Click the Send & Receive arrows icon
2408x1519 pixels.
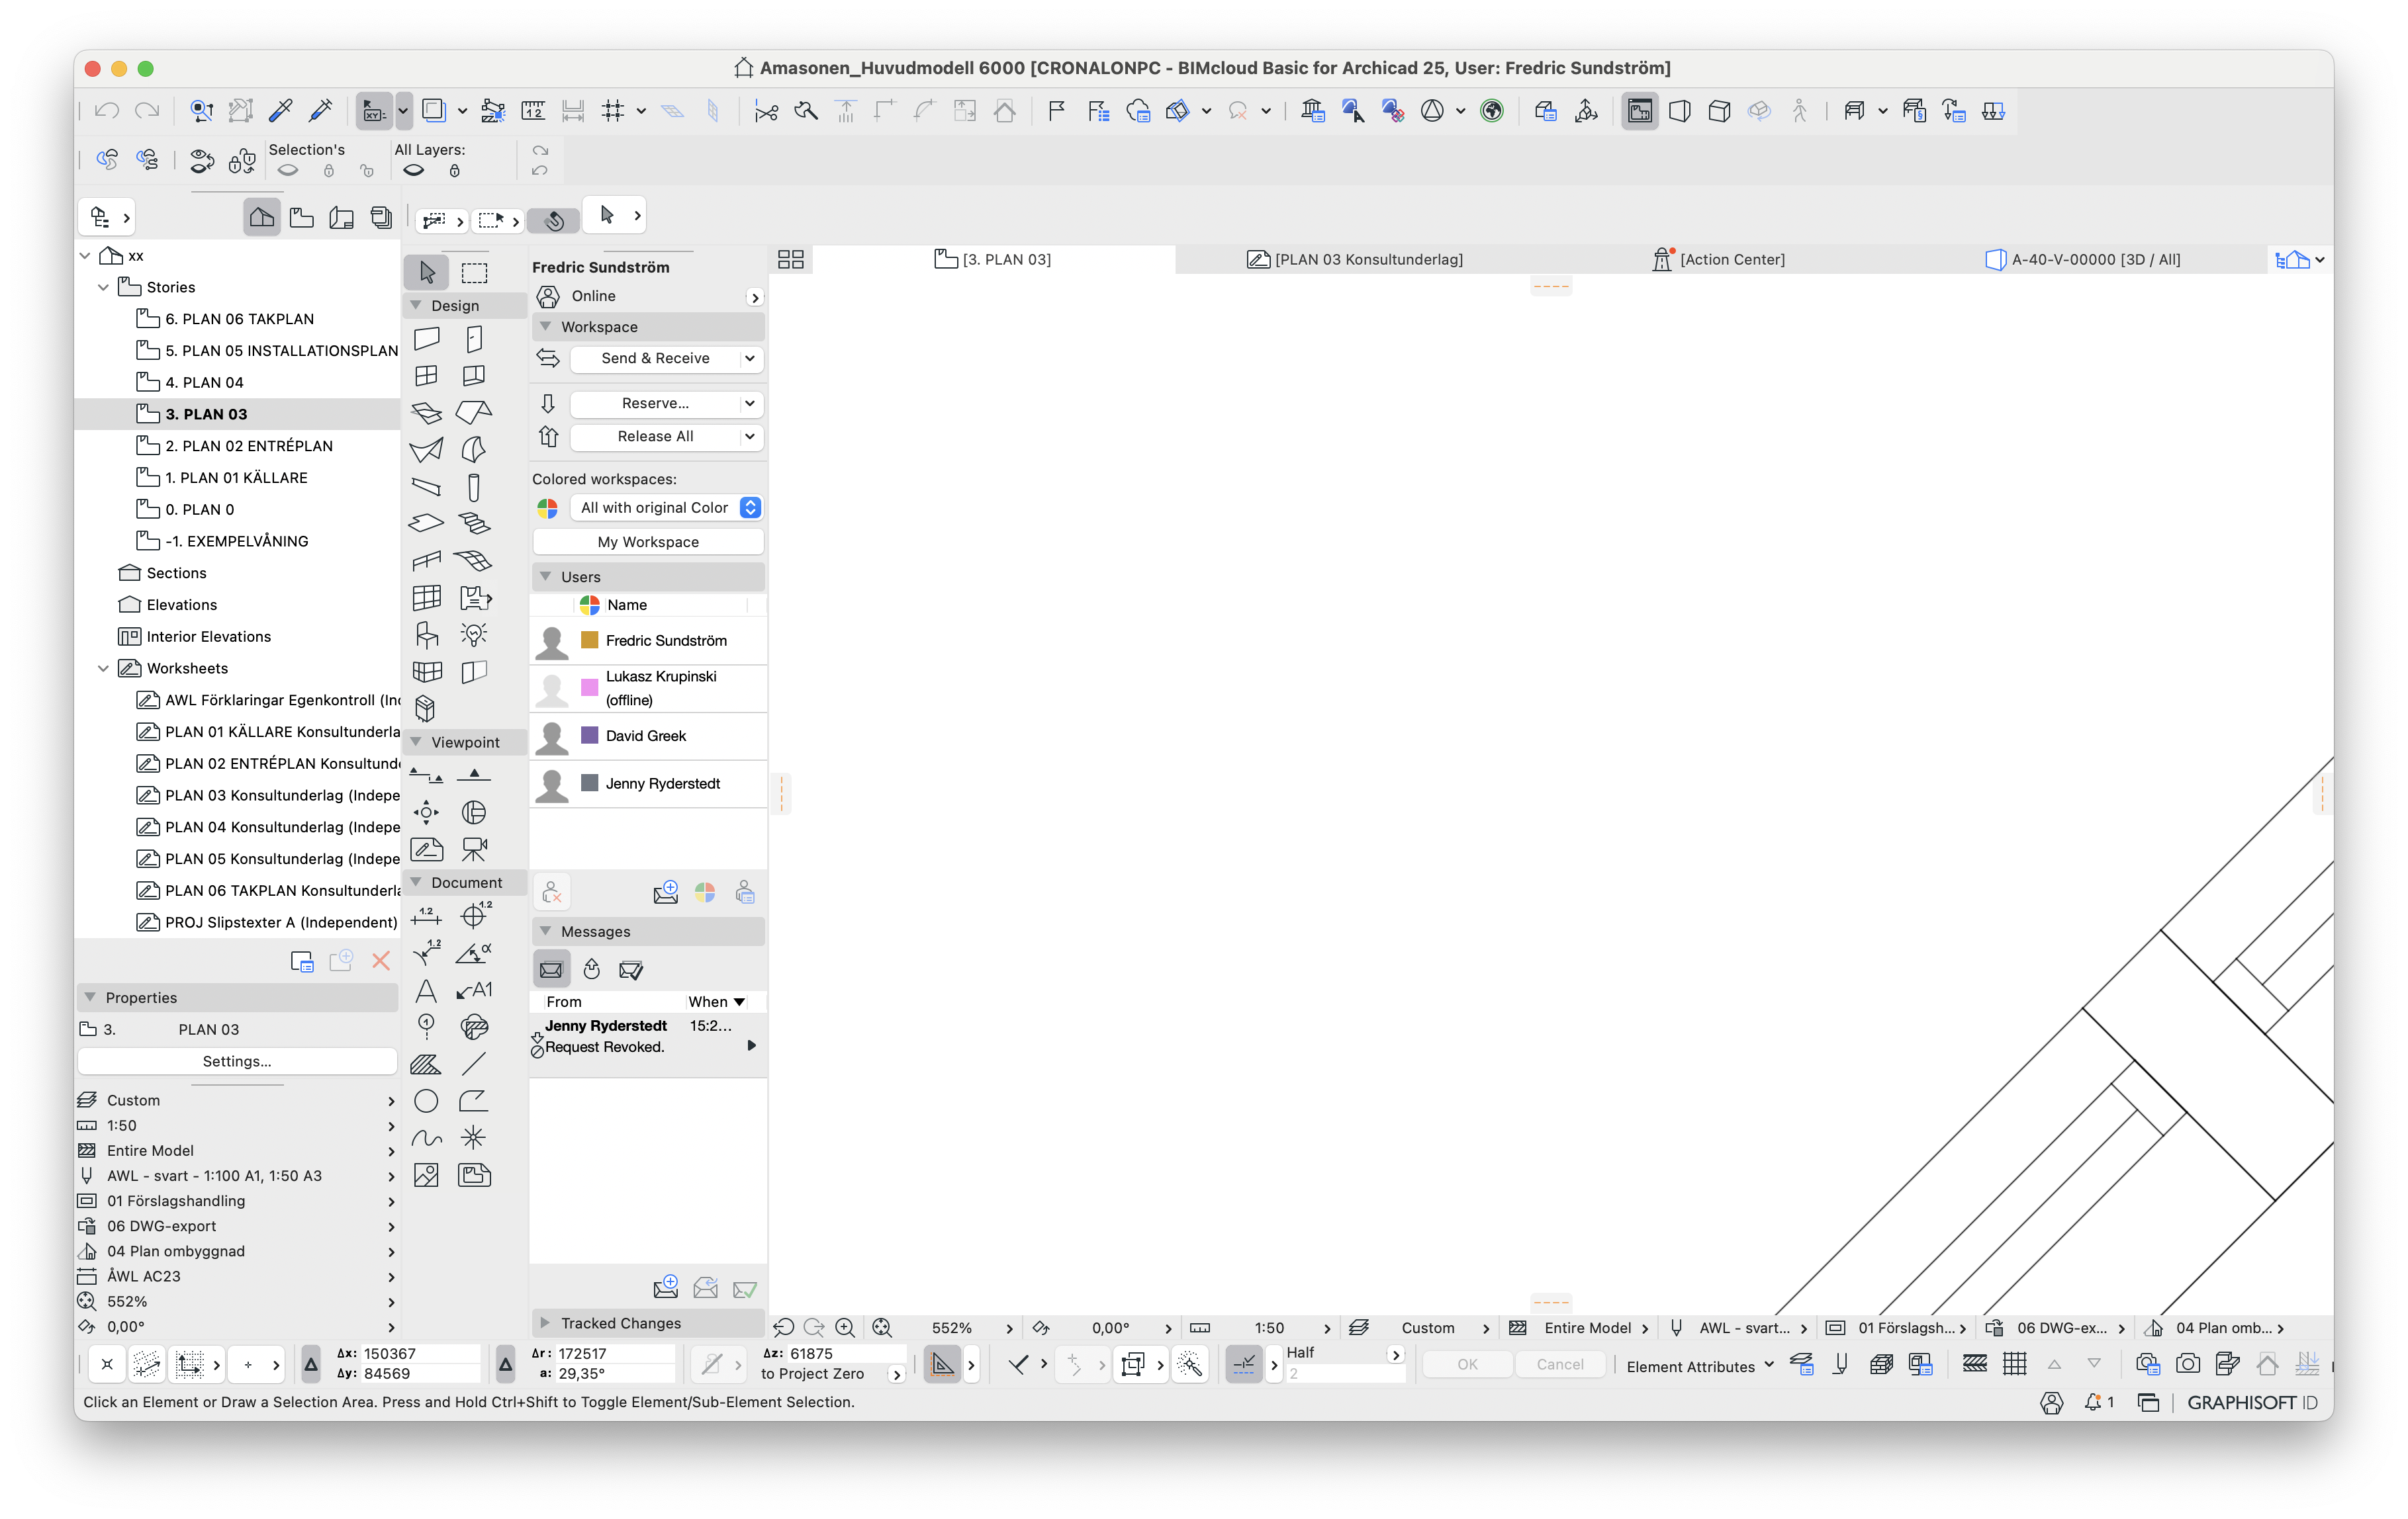[548, 358]
